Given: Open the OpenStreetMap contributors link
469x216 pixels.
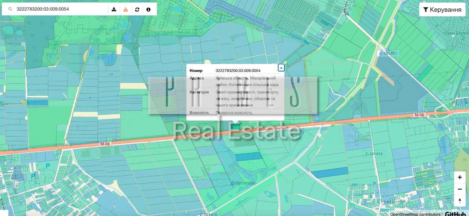Looking at the screenshot, I should click(415, 214).
